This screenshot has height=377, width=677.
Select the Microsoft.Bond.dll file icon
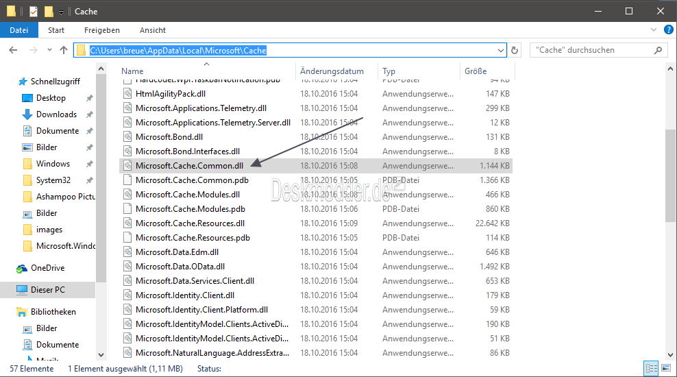point(127,137)
